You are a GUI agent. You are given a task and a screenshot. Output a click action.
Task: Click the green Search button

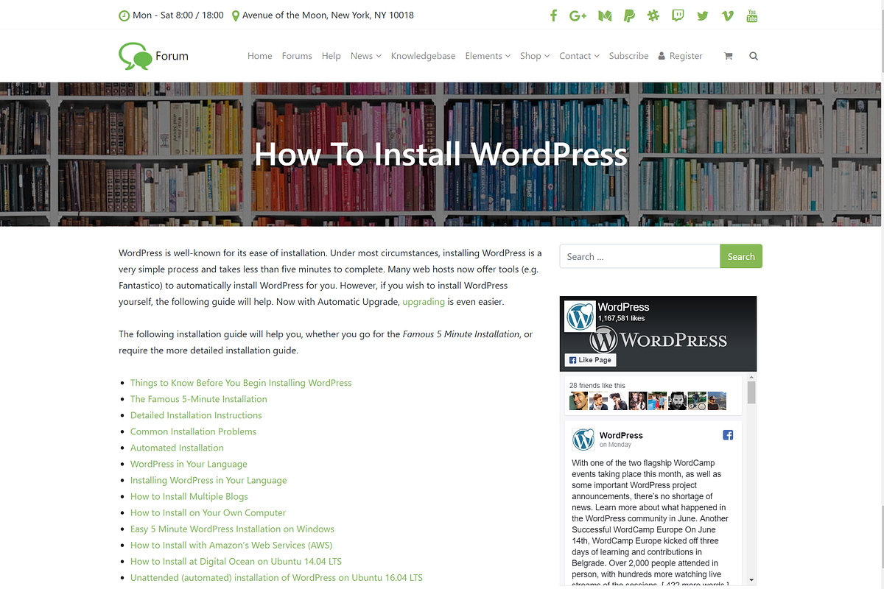[x=741, y=256]
